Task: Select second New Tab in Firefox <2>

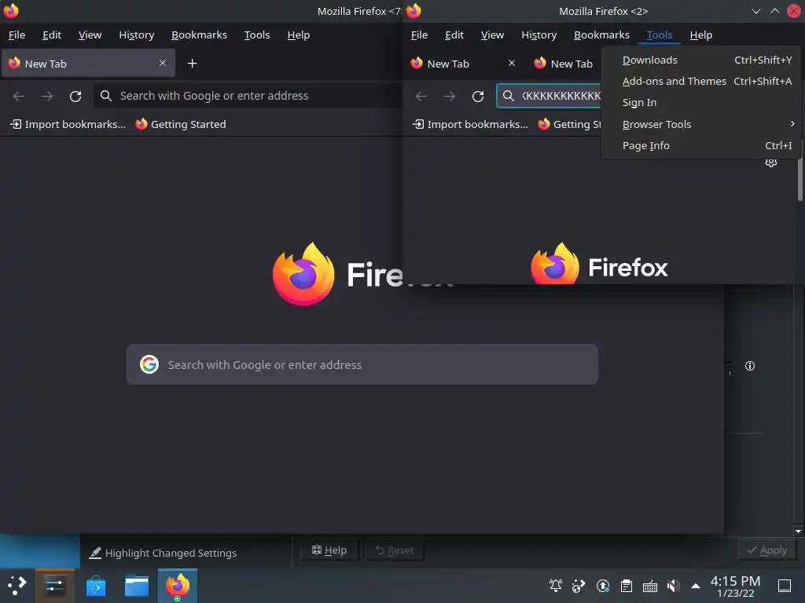Action: pos(564,63)
